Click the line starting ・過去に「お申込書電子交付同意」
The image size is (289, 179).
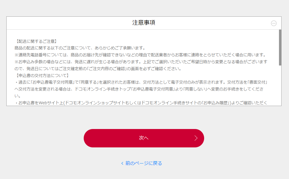(x=141, y=82)
